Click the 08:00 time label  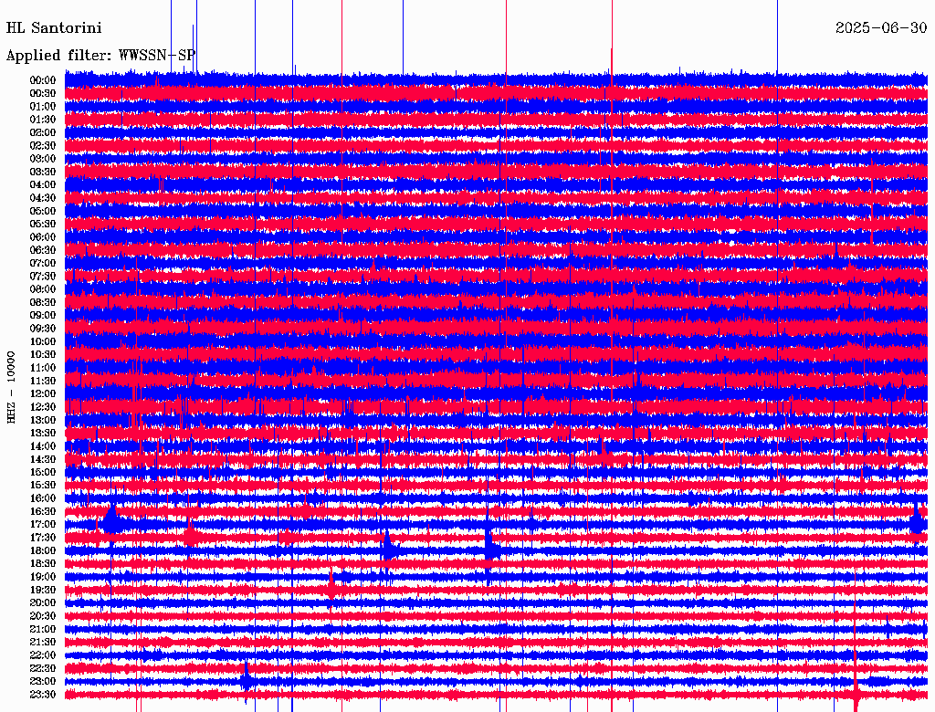click(43, 289)
